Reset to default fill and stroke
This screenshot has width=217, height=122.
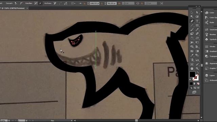(191, 80)
